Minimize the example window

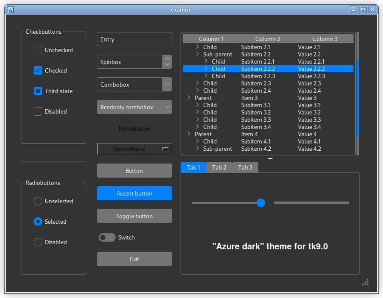tap(354, 9)
